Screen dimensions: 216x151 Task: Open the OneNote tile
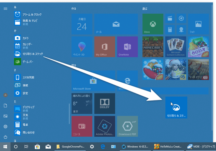coord(127,47)
